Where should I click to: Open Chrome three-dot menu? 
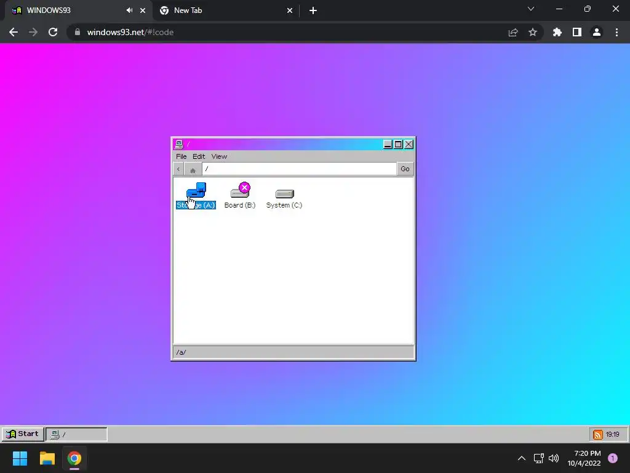[616, 32]
